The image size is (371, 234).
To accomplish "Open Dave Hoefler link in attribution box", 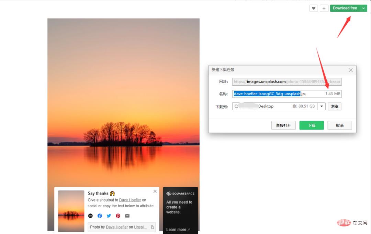I will [117, 227].
